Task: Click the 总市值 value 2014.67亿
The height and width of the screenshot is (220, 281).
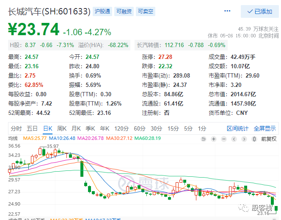Action: 243,94
